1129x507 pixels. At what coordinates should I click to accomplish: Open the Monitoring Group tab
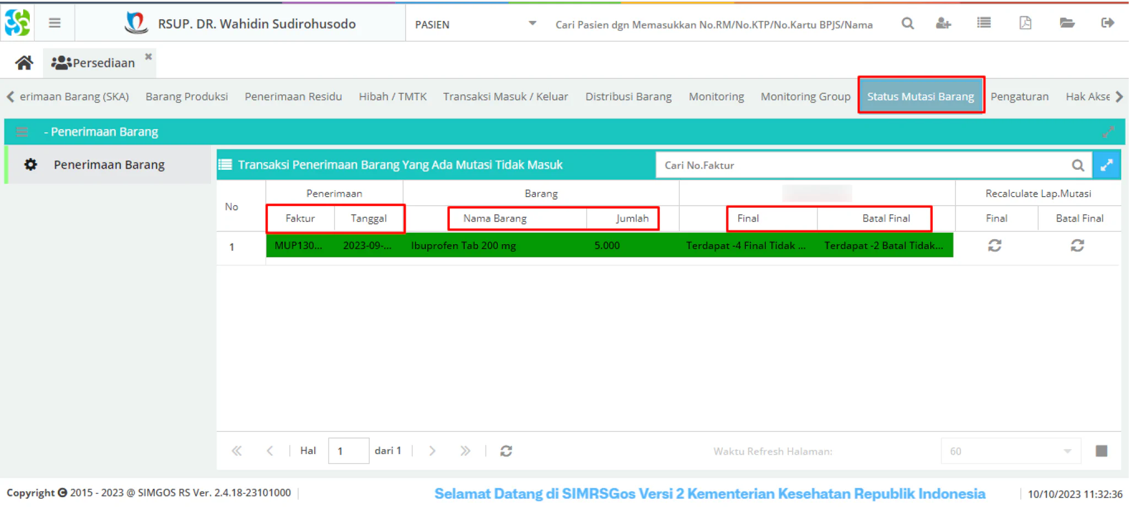click(805, 96)
